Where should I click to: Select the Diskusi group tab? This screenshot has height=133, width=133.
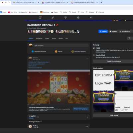[x=31, y=38]
